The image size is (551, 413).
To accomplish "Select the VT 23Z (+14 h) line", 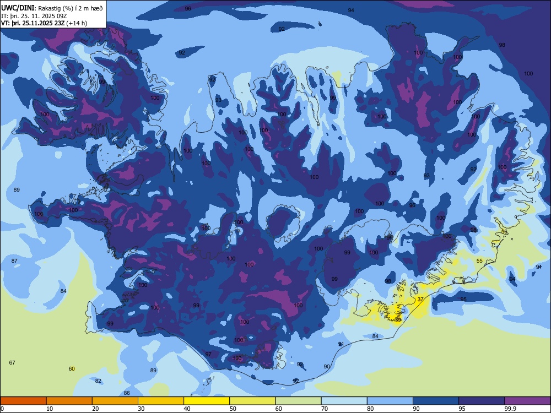I will click(x=44, y=23).
